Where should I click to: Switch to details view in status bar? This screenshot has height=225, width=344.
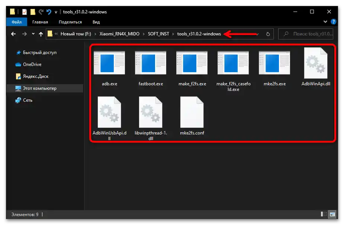pos(324,214)
